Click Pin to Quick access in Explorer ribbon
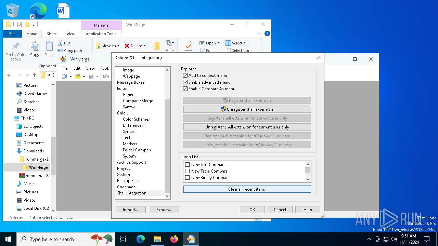Screen dimensions: 438x246 tap(16, 51)
